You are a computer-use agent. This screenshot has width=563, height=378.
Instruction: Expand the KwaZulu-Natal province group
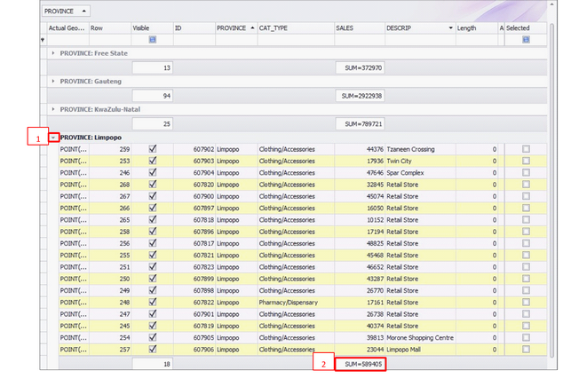coord(53,109)
